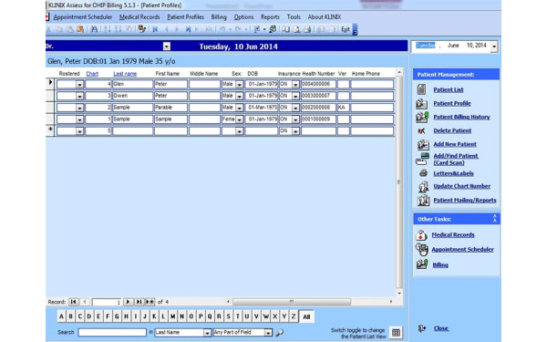Toggle the Patient List View grid button
Image resolution: width=547 pixels, height=342 pixels.
(396, 333)
